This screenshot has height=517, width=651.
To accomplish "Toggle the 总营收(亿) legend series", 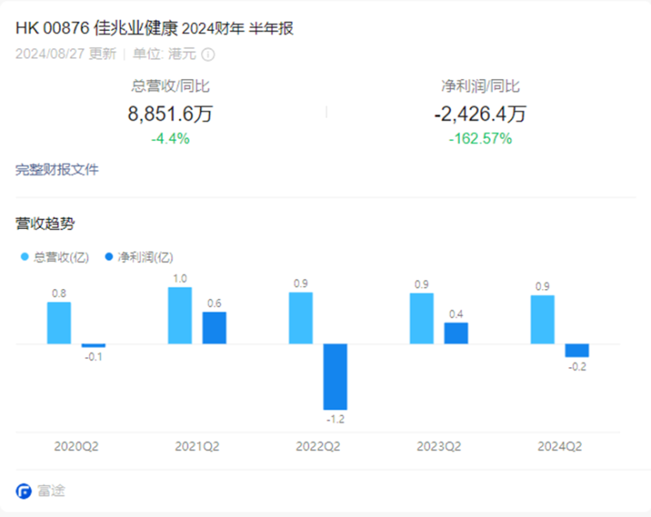I will [54, 257].
